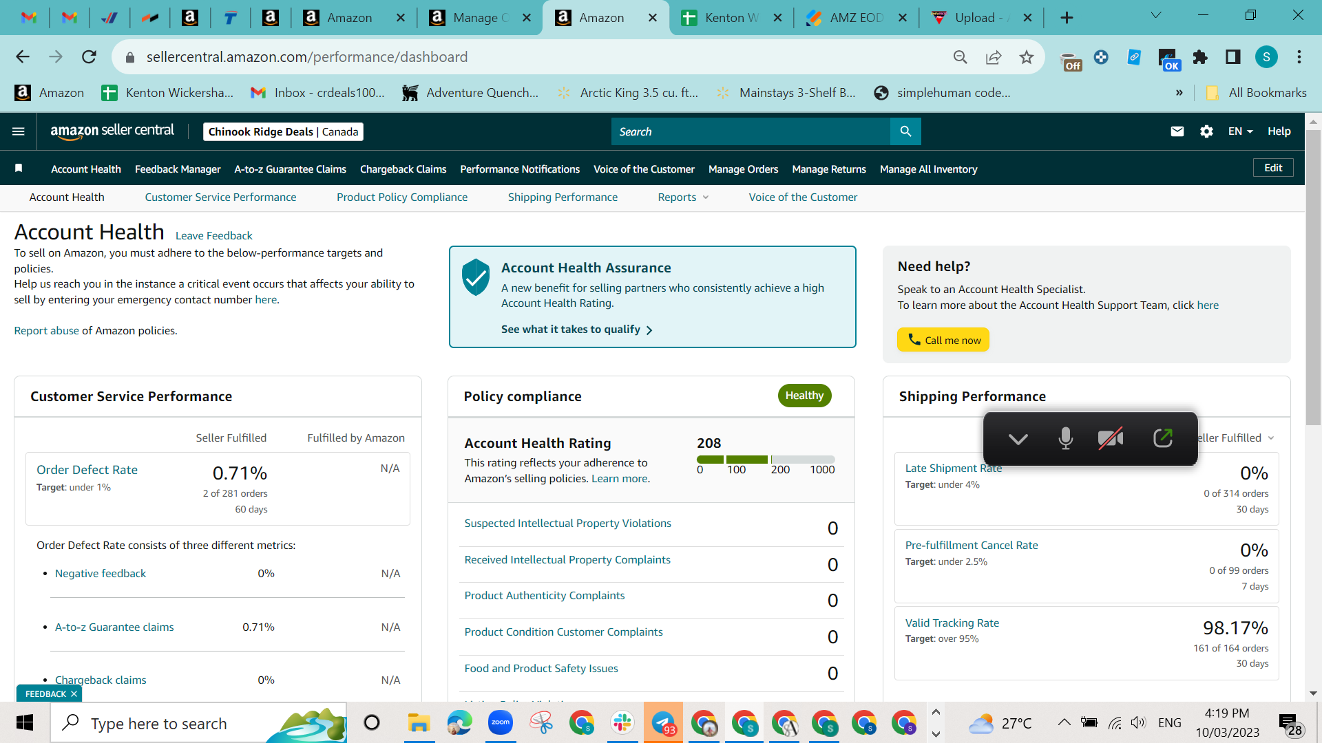The image size is (1322, 743).
Task: Click the Account Health Rating progress bar
Action: coord(766,460)
